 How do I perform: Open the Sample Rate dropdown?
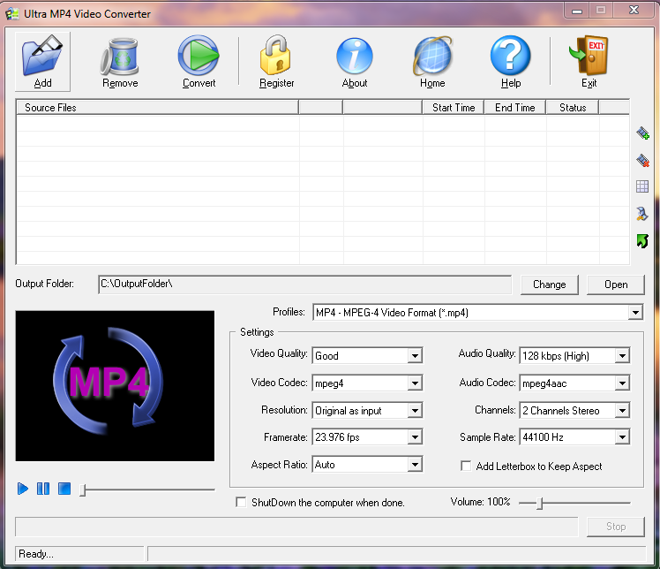pos(622,437)
